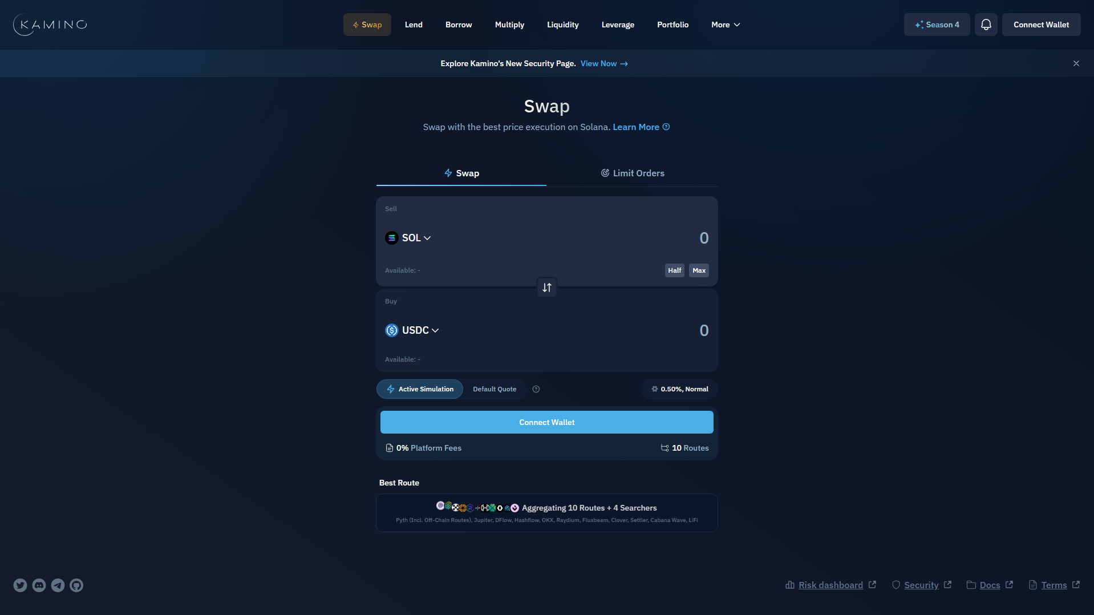Open Kamino's Twitter page
Screen dimensions: 1094x615
tap(20, 585)
